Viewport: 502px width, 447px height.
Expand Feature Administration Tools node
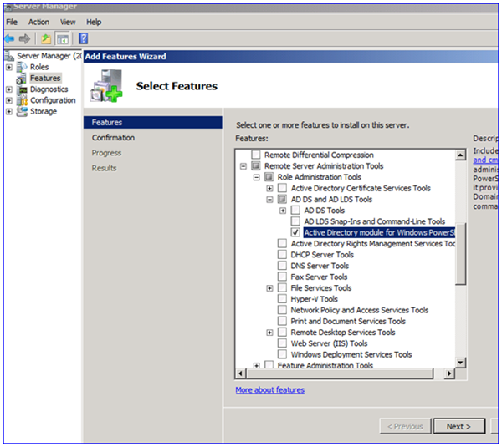point(257,365)
